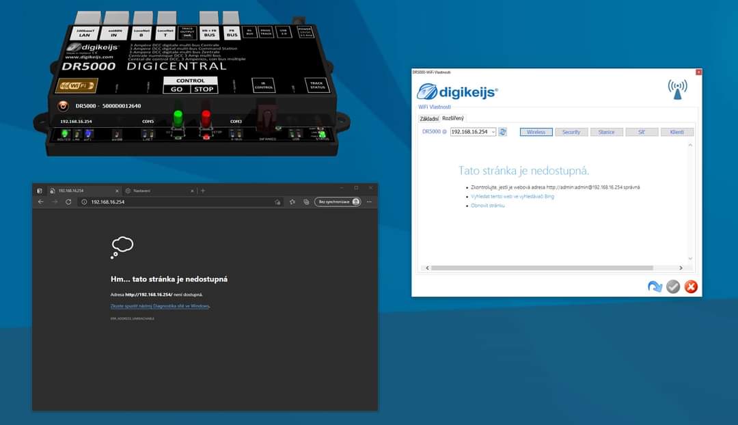Image resolution: width=738 pixels, height=425 pixels.
Task: Switch to the 192.168.16.254 browser tab
Action: point(84,191)
